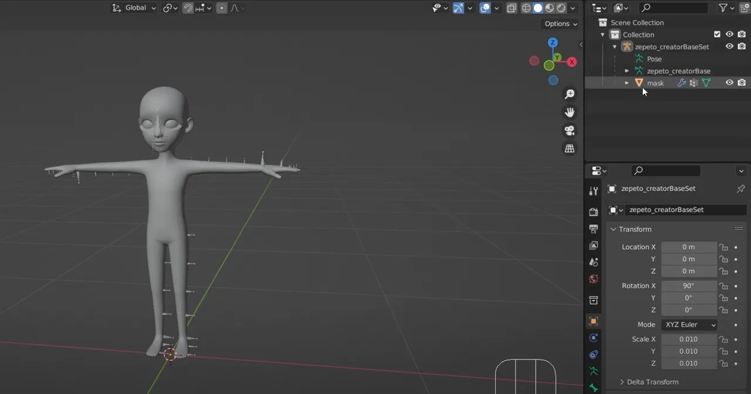The image size is (751, 394).
Task: Uncheck the Collection checkbox in the Outliner
Action: pyautogui.click(x=717, y=34)
